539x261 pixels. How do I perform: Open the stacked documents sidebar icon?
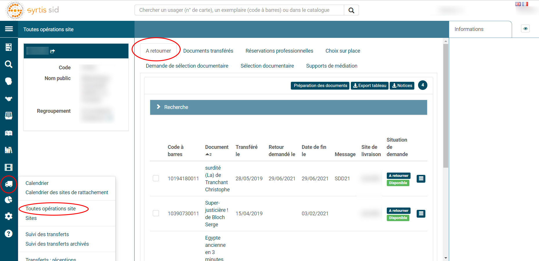(x=9, y=116)
